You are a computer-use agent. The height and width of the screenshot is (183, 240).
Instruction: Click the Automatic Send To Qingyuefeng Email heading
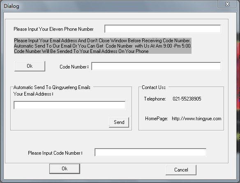pyautogui.click(x=52, y=87)
